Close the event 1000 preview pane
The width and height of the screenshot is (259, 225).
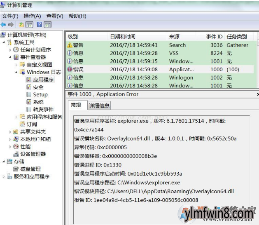point(258,94)
